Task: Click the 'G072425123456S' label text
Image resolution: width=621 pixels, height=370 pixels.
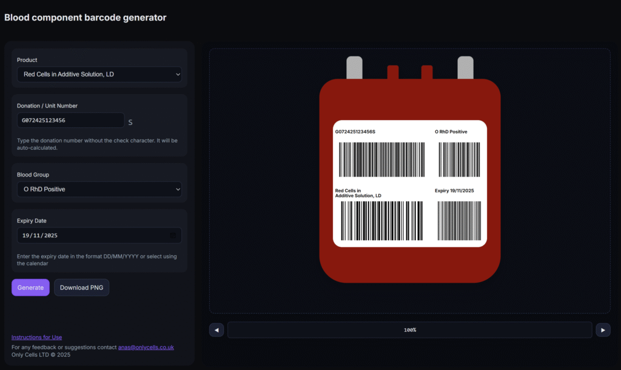Action: 355,132
